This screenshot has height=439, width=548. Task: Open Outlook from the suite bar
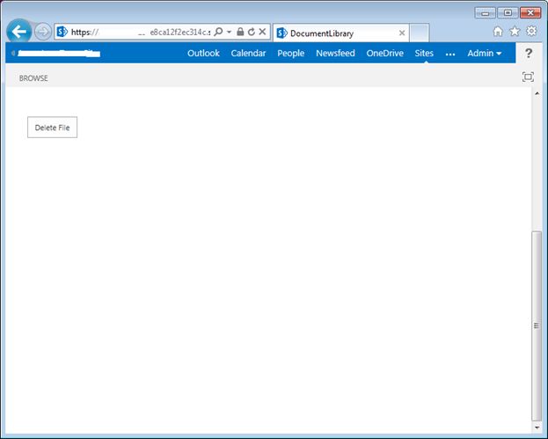click(203, 53)
